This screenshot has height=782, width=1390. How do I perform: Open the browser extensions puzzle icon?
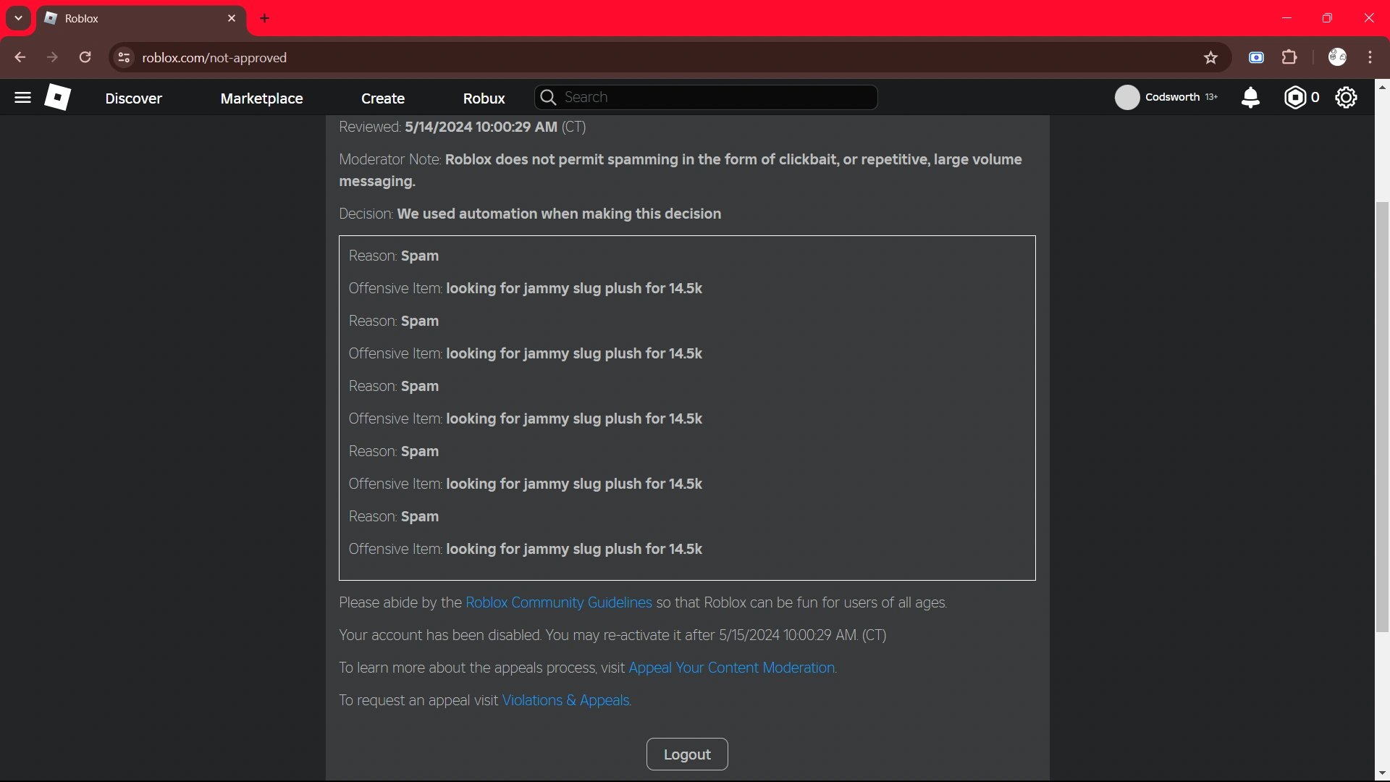click(1289, 58)
